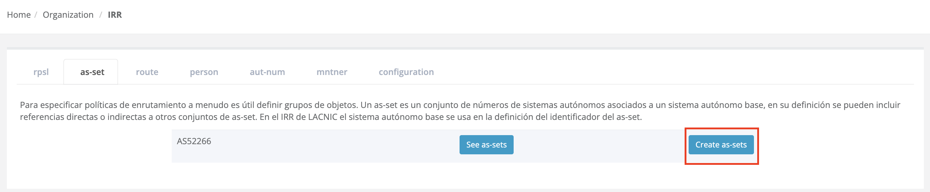
Task: Click the See as-sets button
Action: 486,145
